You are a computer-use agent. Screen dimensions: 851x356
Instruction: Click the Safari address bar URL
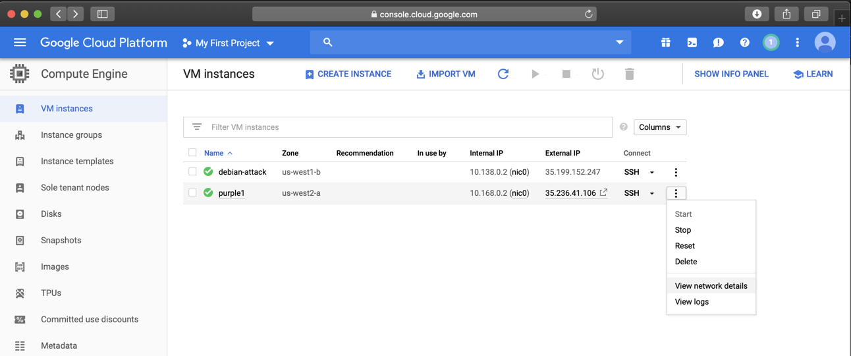tap(424, 14)
